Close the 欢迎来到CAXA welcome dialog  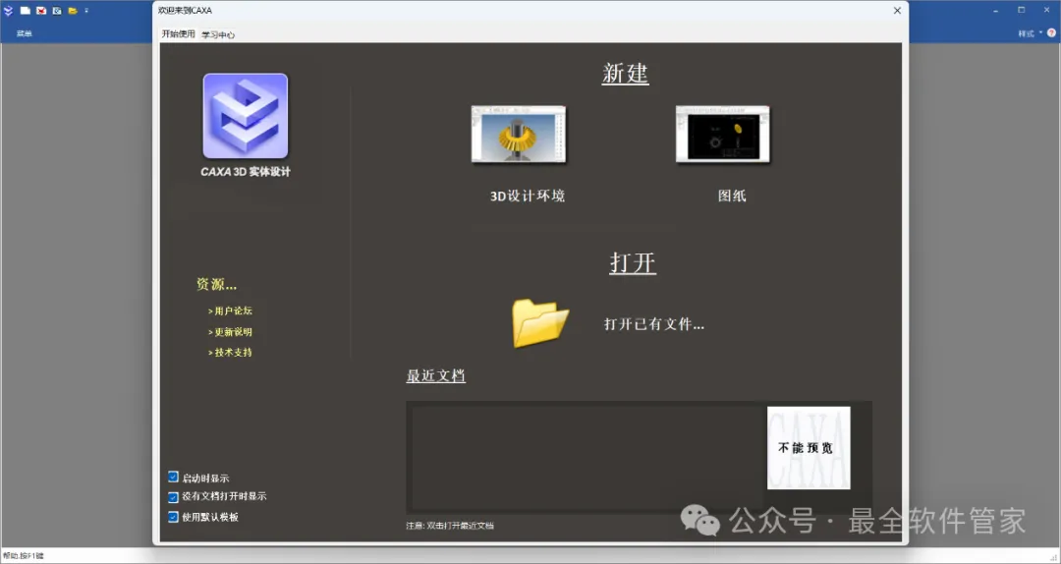click(897, 11)
